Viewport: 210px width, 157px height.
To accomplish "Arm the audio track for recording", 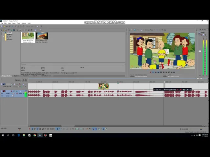I will pos(11,91).
